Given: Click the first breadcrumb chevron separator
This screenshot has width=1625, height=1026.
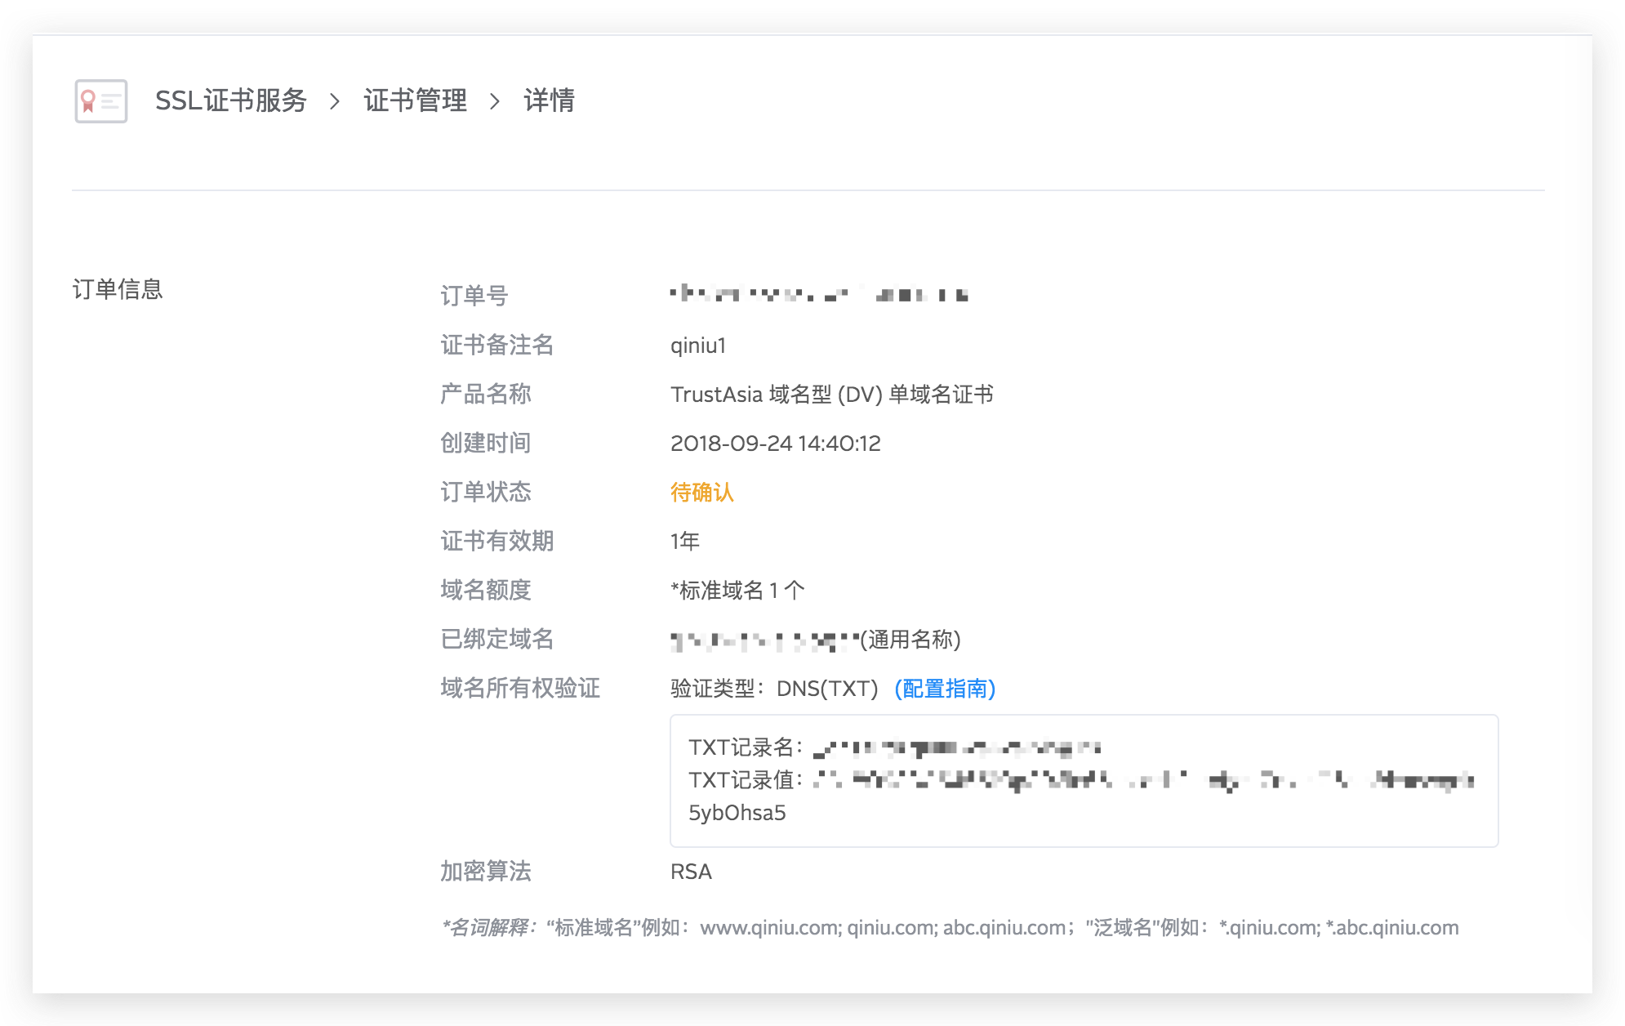Looking at the screenshot, I should [334, 101].
